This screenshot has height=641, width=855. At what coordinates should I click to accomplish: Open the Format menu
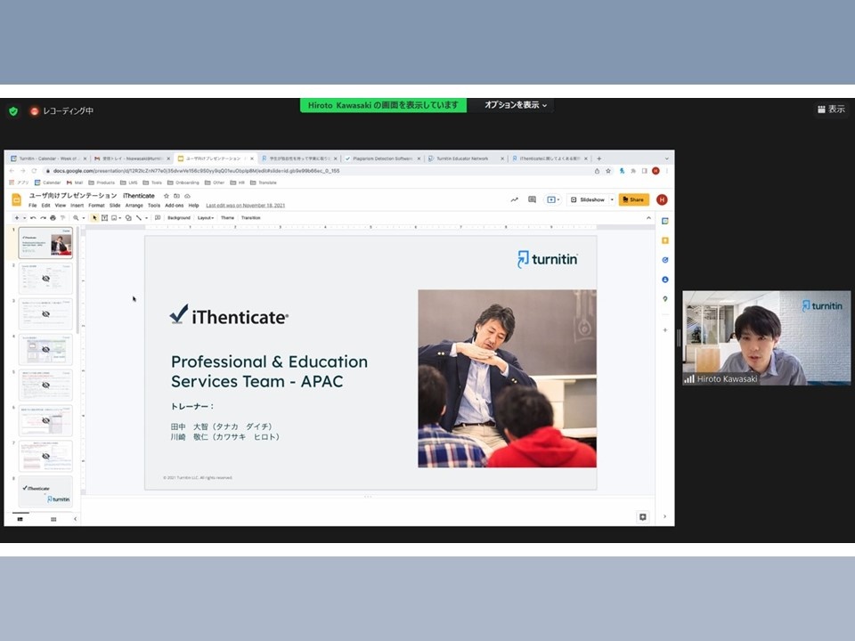(96, 206)
